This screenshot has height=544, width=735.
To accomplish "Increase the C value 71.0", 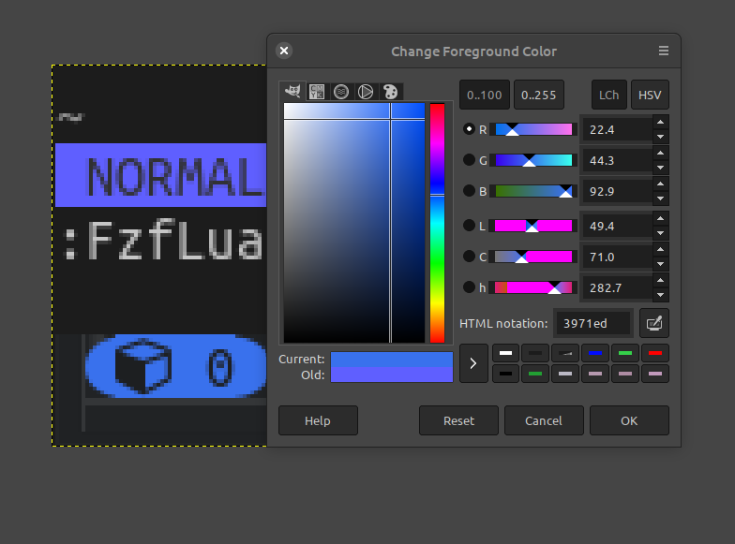I will point(660,249).
